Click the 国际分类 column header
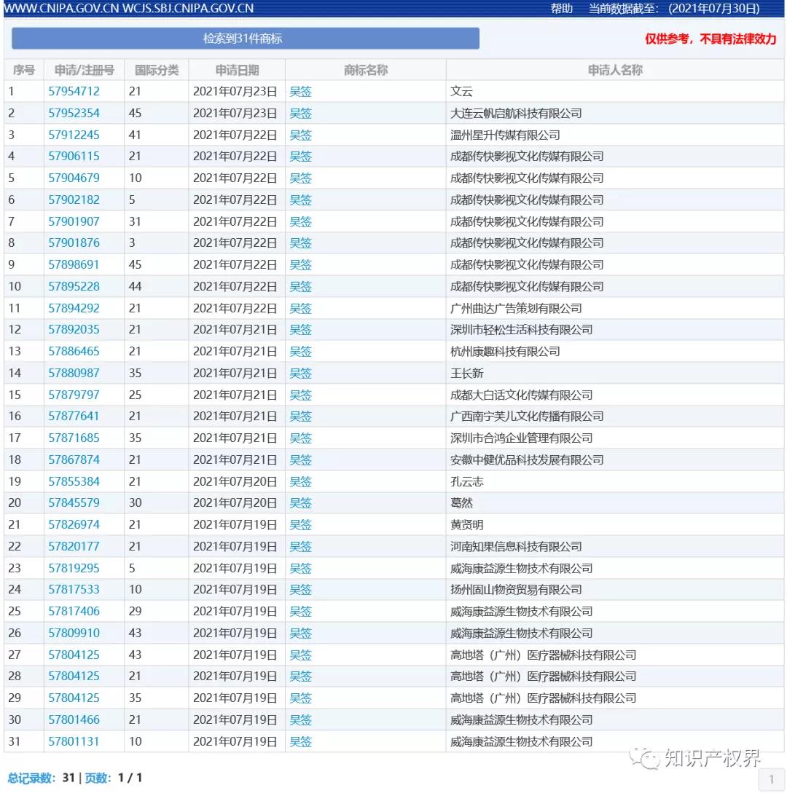Image resolution: width=787 pixels, height=793 pixels. coord(157,70)
